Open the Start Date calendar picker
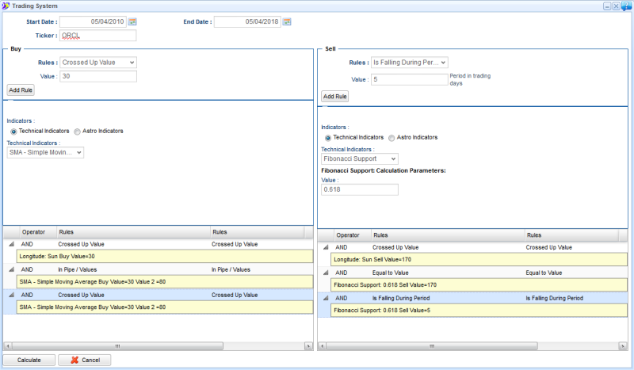The image size is (634, 370). 132,21
